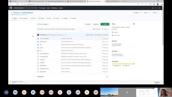Click the Readme book icon in About
The width and height of the screenshot is (172, 97).
pos(112,32)
